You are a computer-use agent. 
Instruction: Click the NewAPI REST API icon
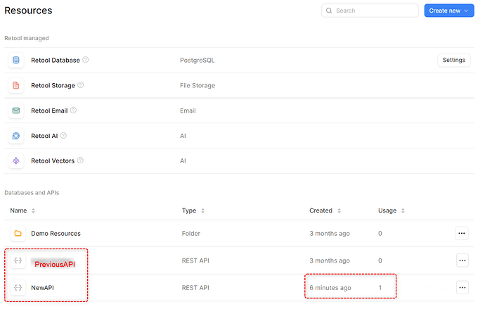coord(17,287)
